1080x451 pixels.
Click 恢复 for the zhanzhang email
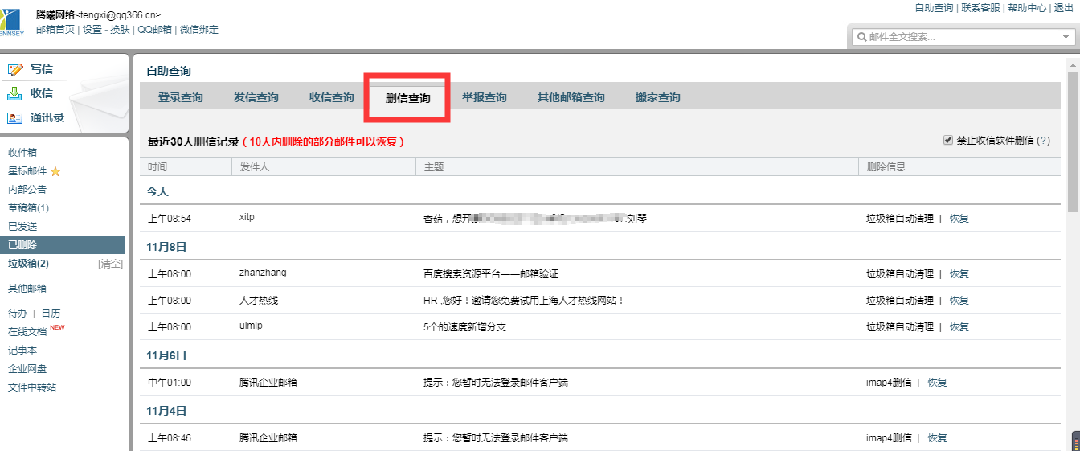click(959, 274)
